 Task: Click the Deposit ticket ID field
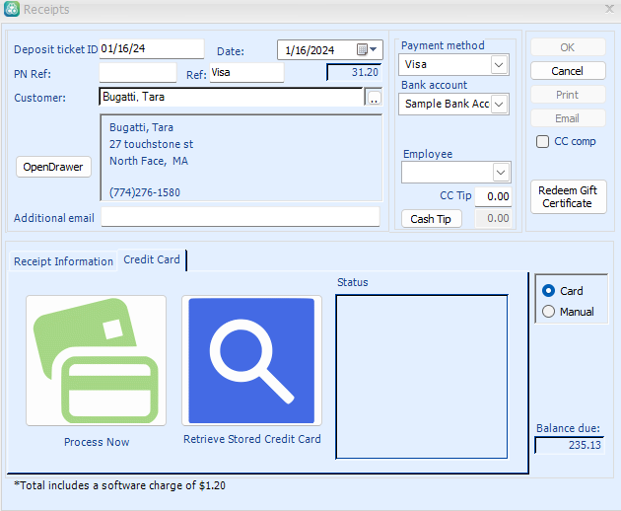coord(151,48)
